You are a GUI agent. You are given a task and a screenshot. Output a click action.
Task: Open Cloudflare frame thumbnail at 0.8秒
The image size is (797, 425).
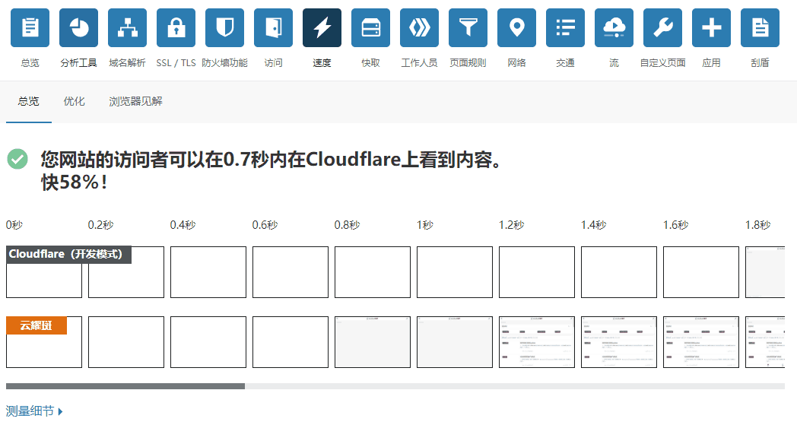pos(373,272)
